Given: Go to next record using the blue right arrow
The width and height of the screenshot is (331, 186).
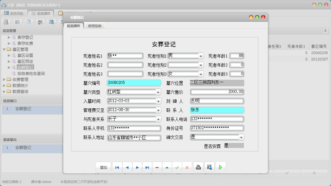Looking at the screenshot, I should pos(137,167).
